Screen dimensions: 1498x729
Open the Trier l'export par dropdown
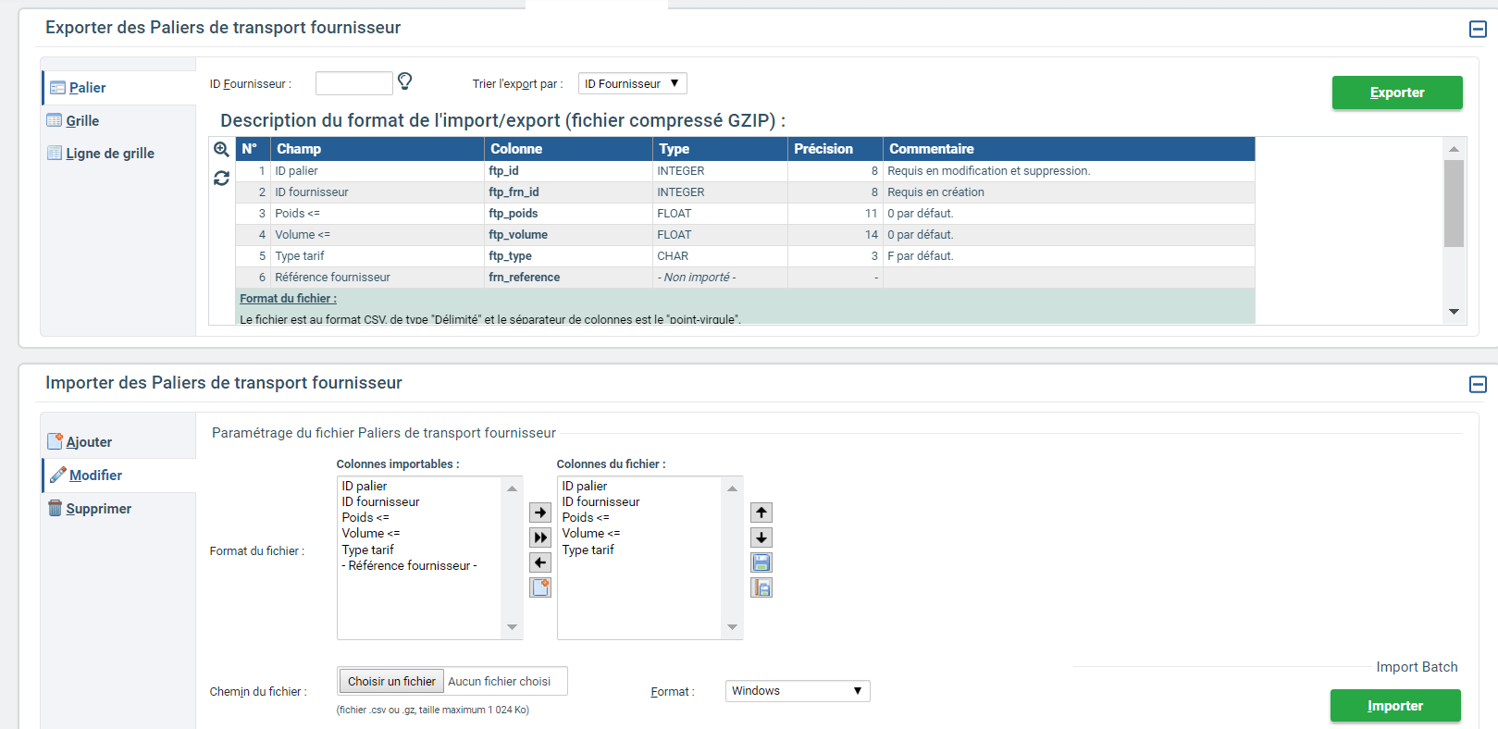tap(632, 83)
